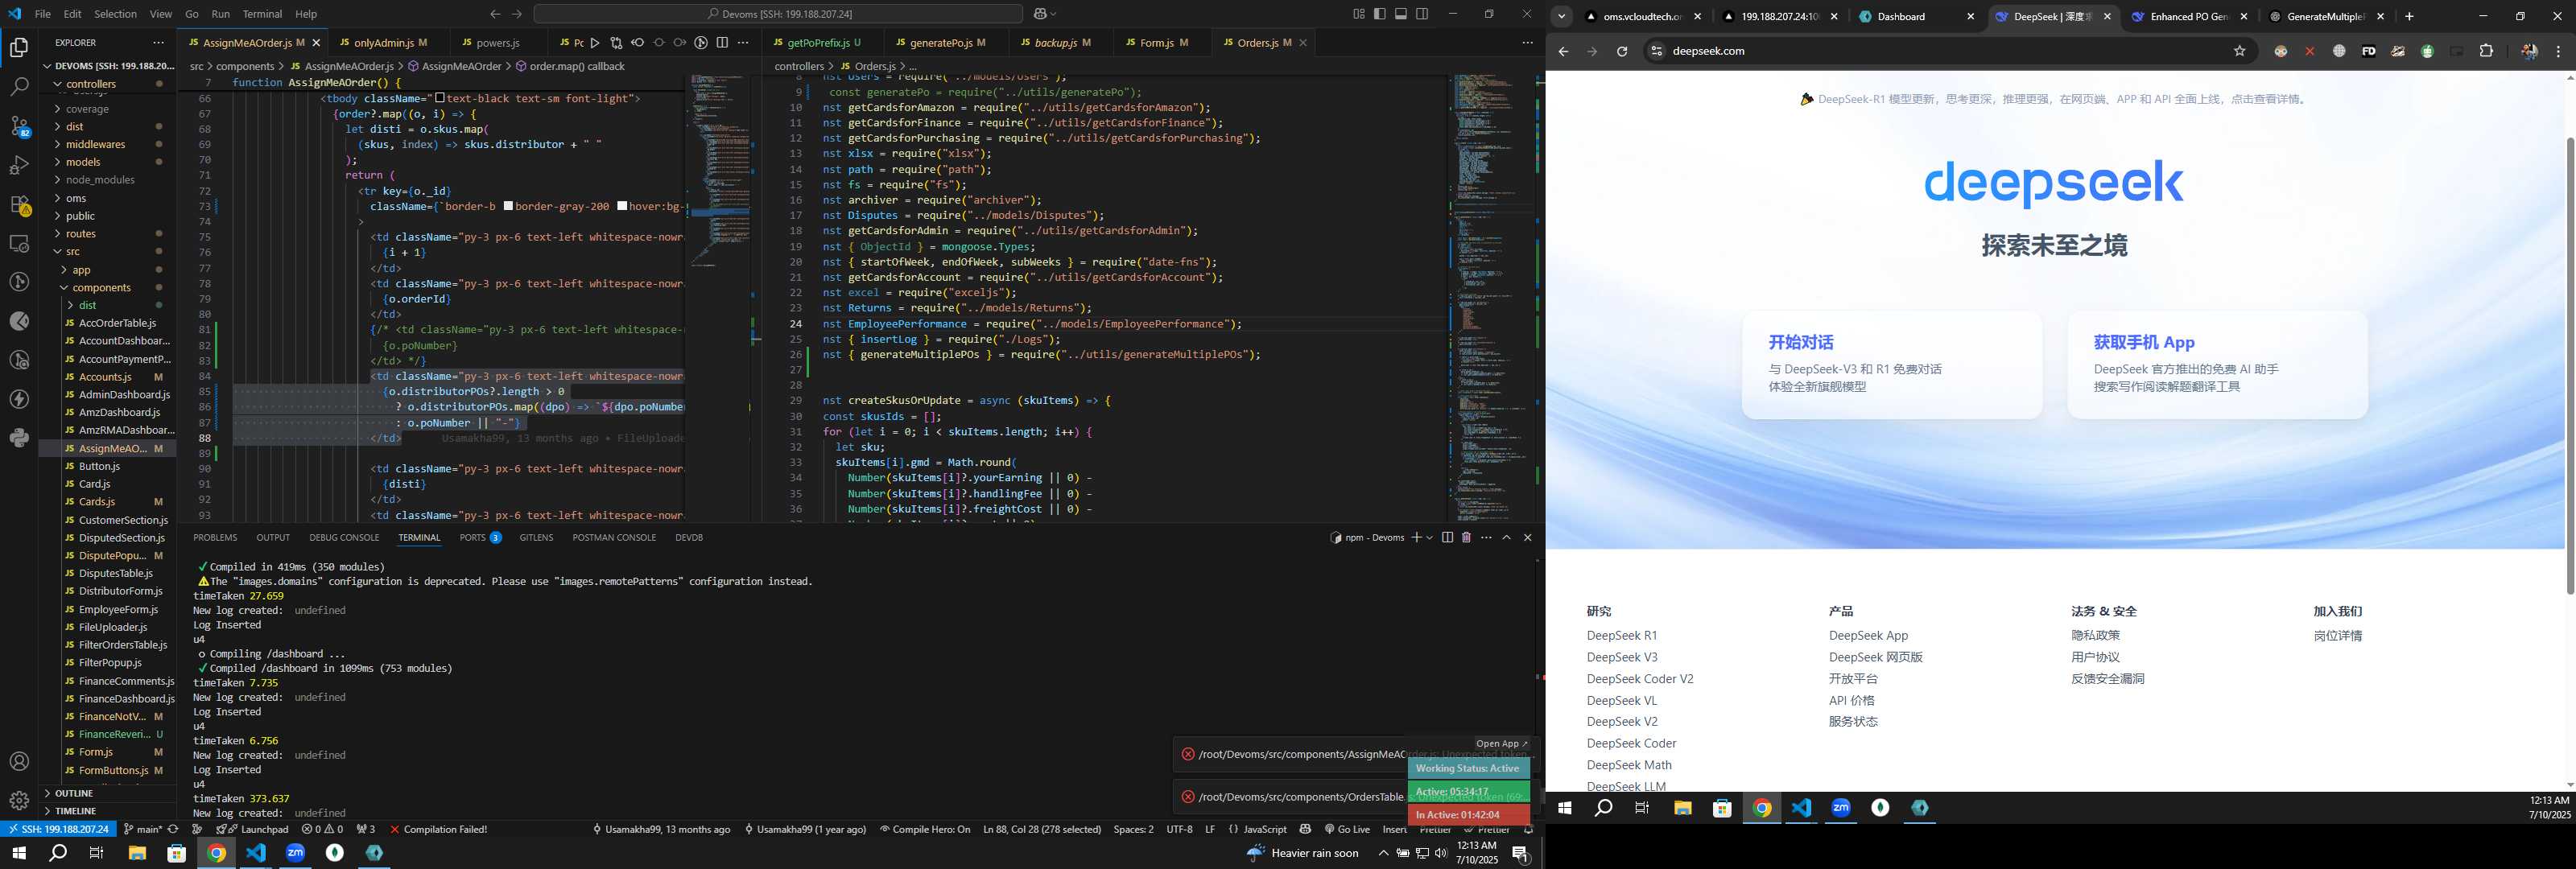Open Python extension icon in activity bar
2576x869 pixels.
point(19,438)
